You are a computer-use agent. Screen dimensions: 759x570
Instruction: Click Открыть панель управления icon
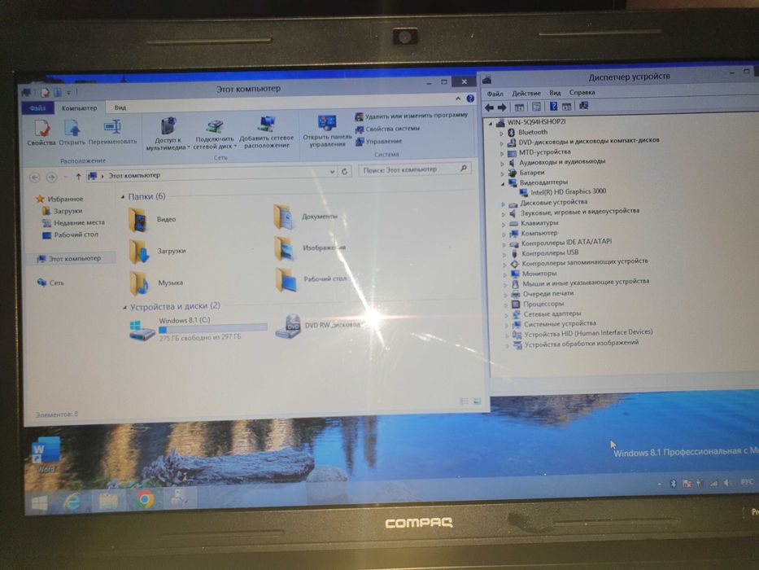(327, 131)
